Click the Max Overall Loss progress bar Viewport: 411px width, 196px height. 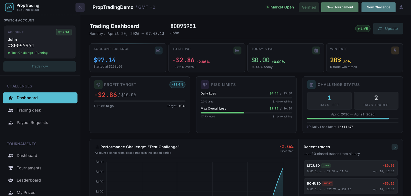coord(246,113)
